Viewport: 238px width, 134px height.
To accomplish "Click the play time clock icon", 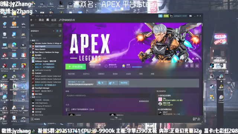I will coord(106,66).
